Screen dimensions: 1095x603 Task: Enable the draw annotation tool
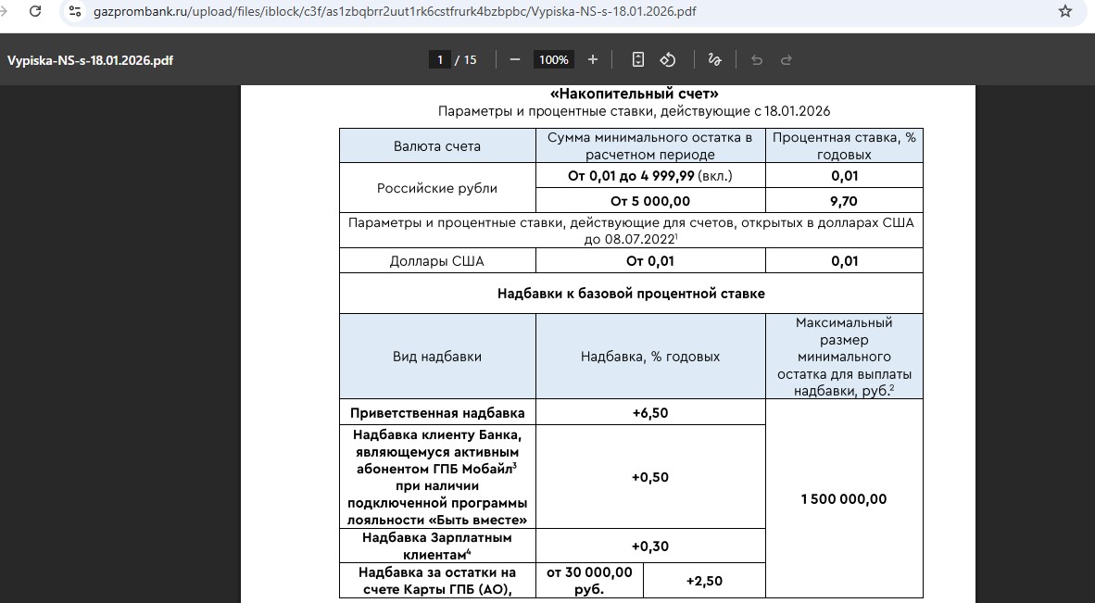tap(714, 59)
